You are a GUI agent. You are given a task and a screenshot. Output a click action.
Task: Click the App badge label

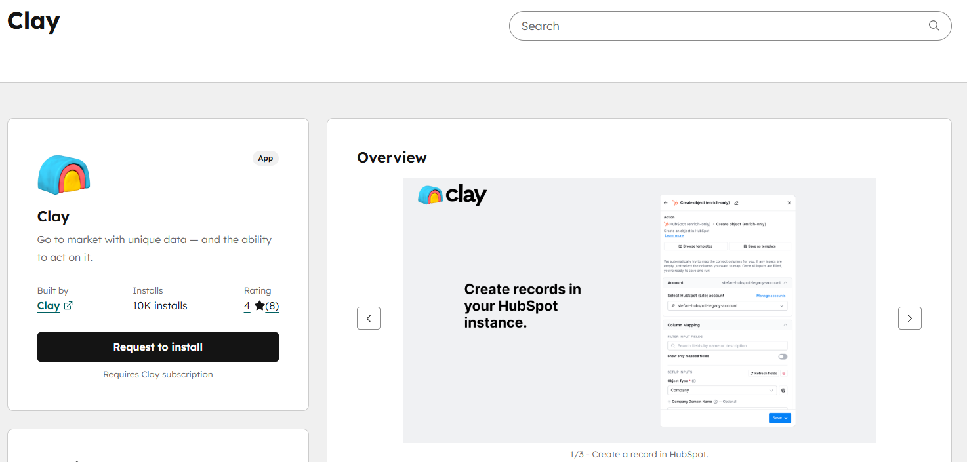[x=266, y=158]
